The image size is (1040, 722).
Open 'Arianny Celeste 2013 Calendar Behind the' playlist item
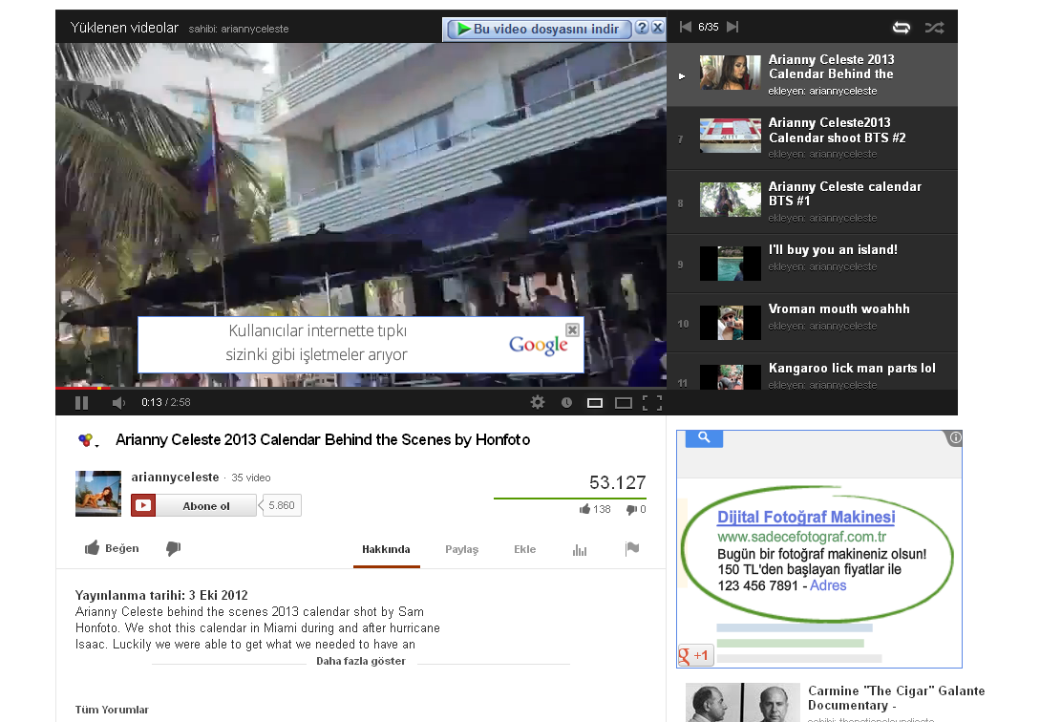(x=812, y=74)
